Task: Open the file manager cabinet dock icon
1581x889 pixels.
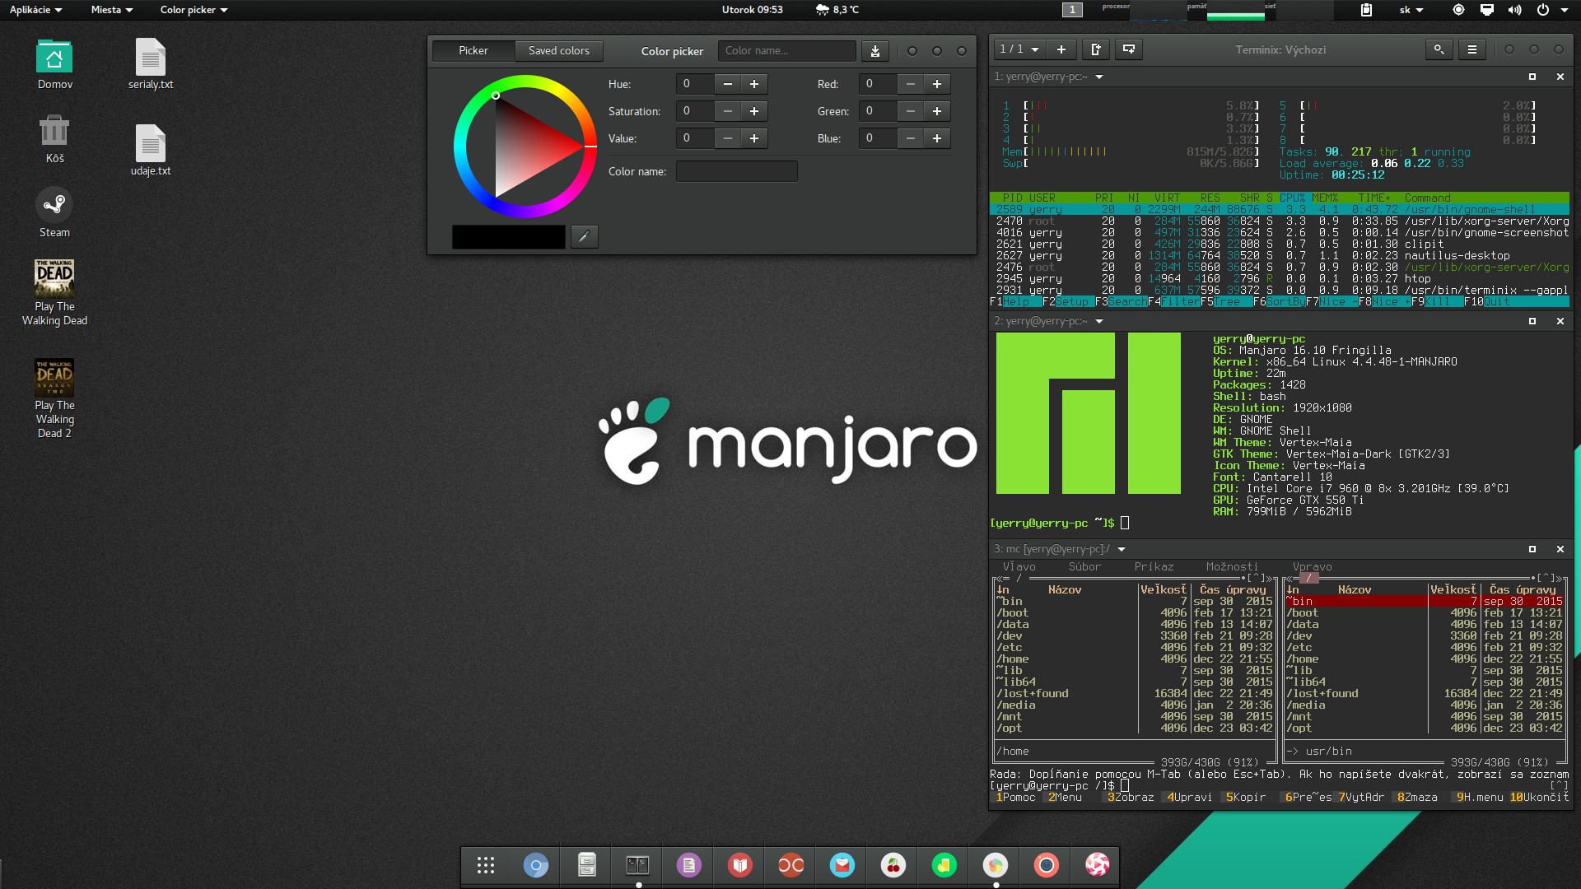Action: [x=587, y=865]
